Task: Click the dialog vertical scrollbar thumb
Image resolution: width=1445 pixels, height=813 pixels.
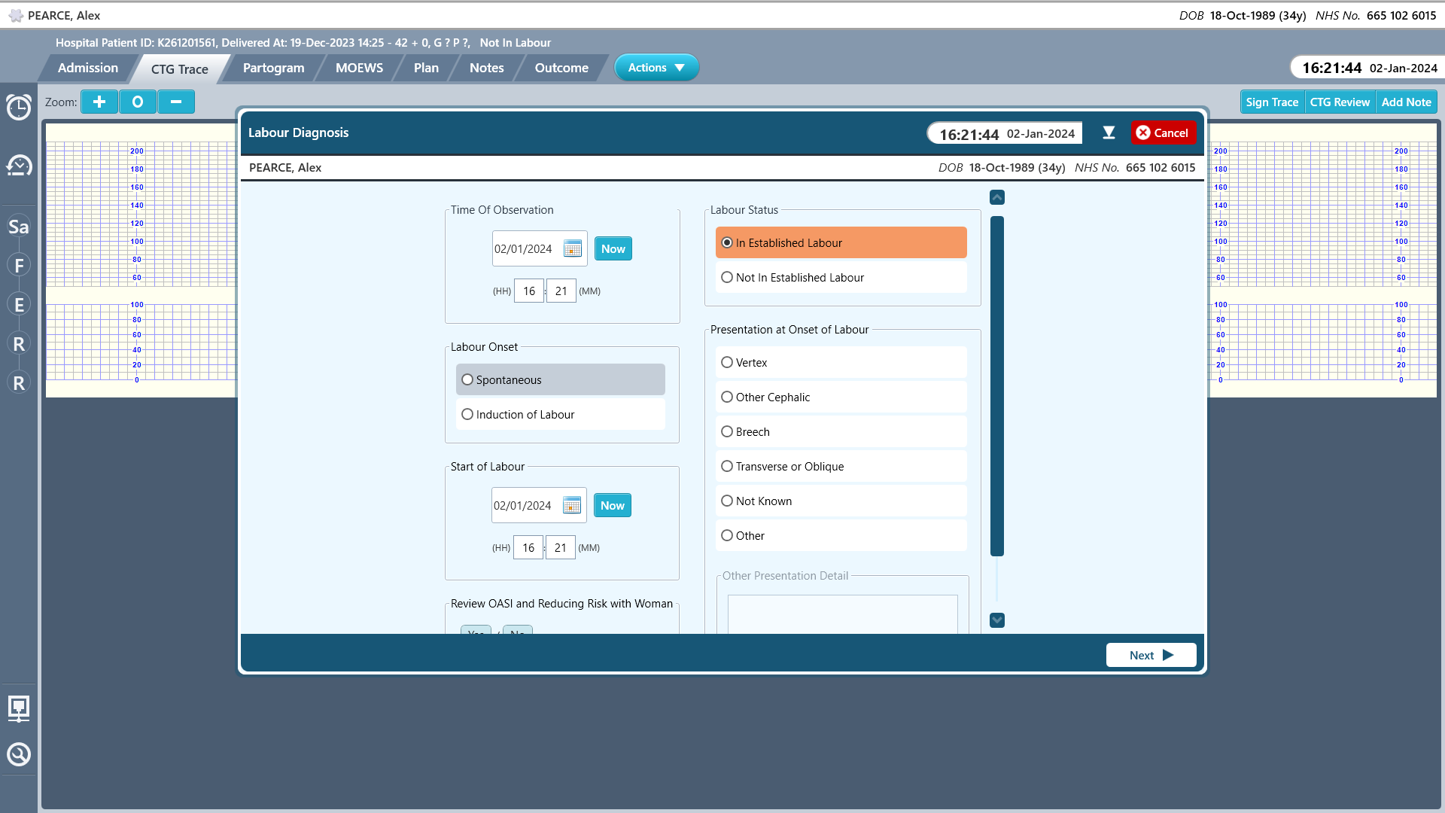Action: pyautogui.click(x=997, y=386)
